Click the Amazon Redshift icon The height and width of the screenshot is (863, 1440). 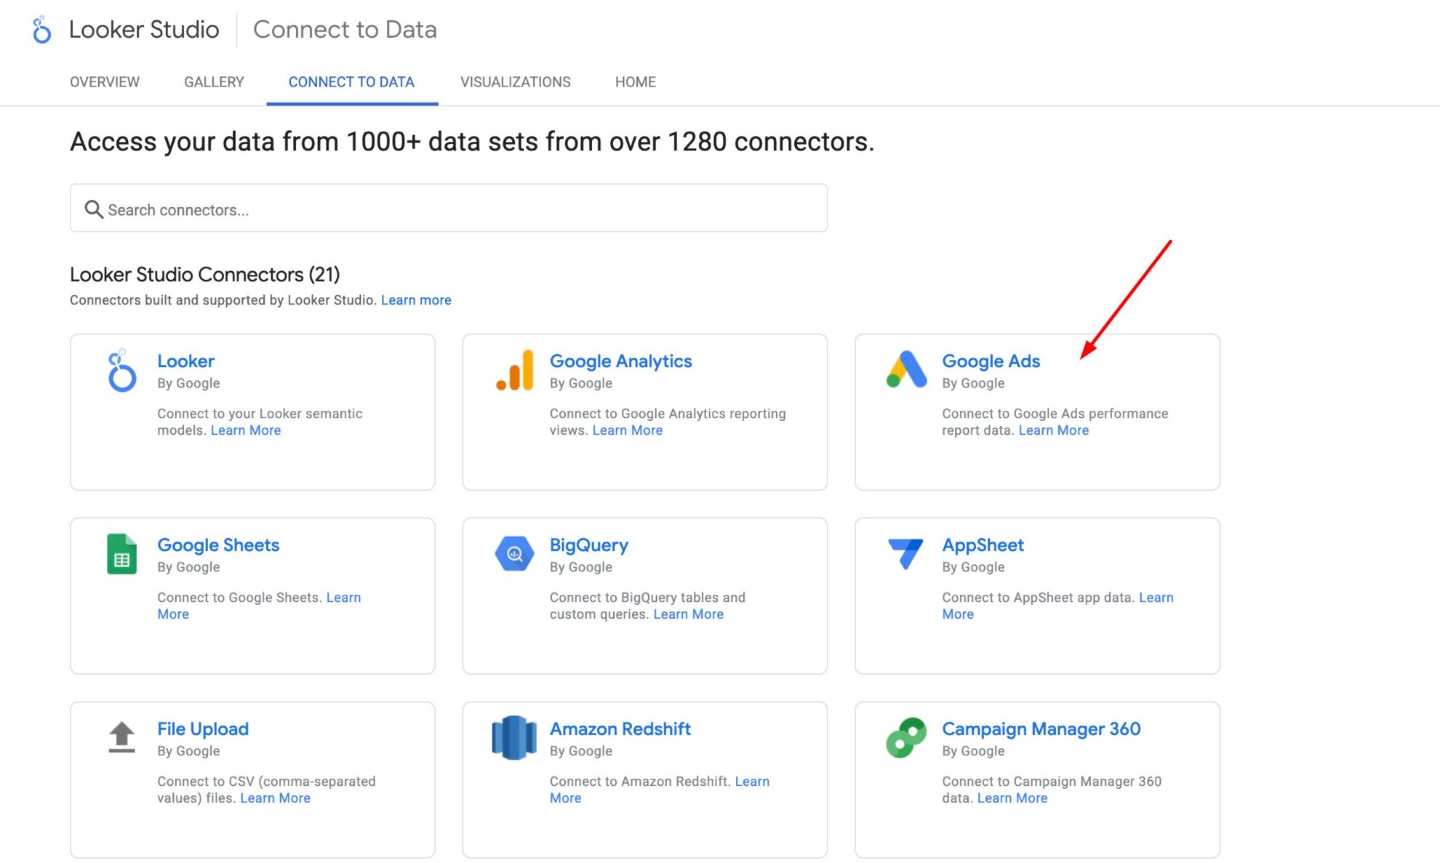pyautogui.click(x=514, y=737)
